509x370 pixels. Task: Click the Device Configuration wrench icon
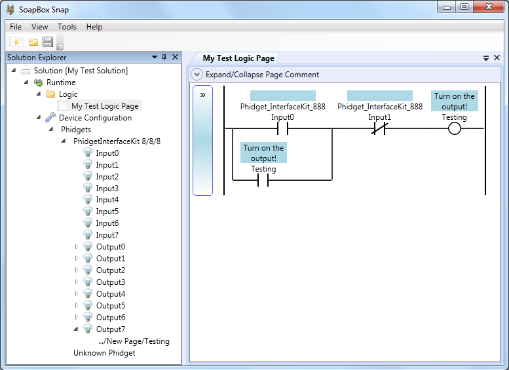tap(50, 117)
